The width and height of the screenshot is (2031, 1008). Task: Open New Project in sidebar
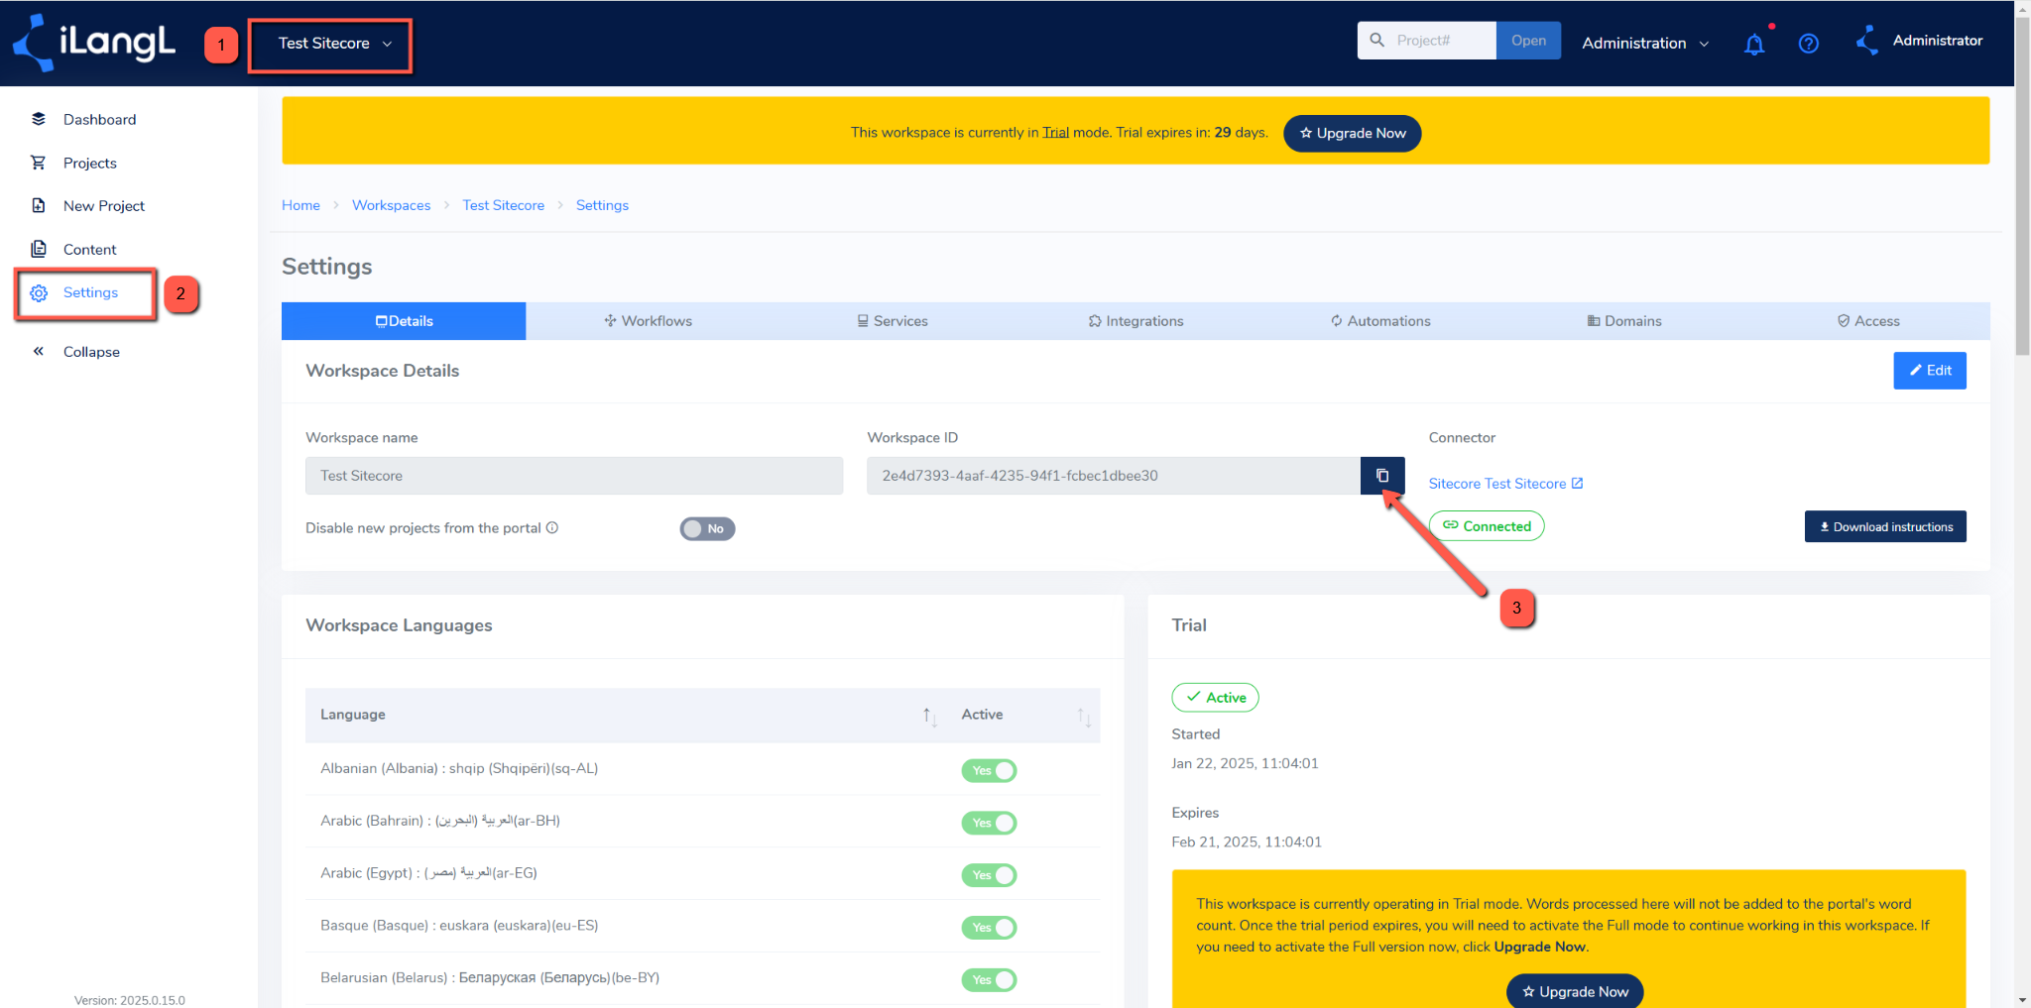point(103,205)
